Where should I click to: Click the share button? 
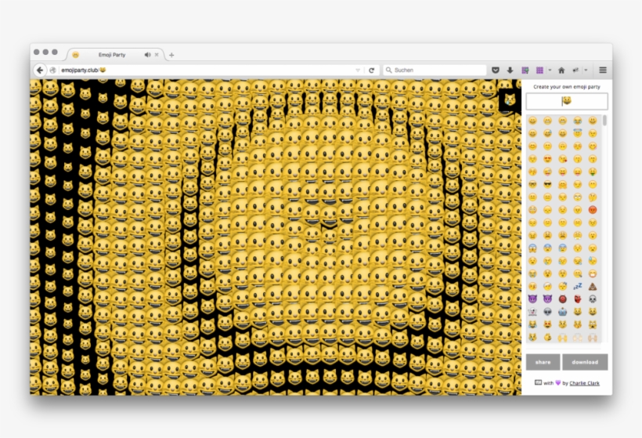pos(543,362)
